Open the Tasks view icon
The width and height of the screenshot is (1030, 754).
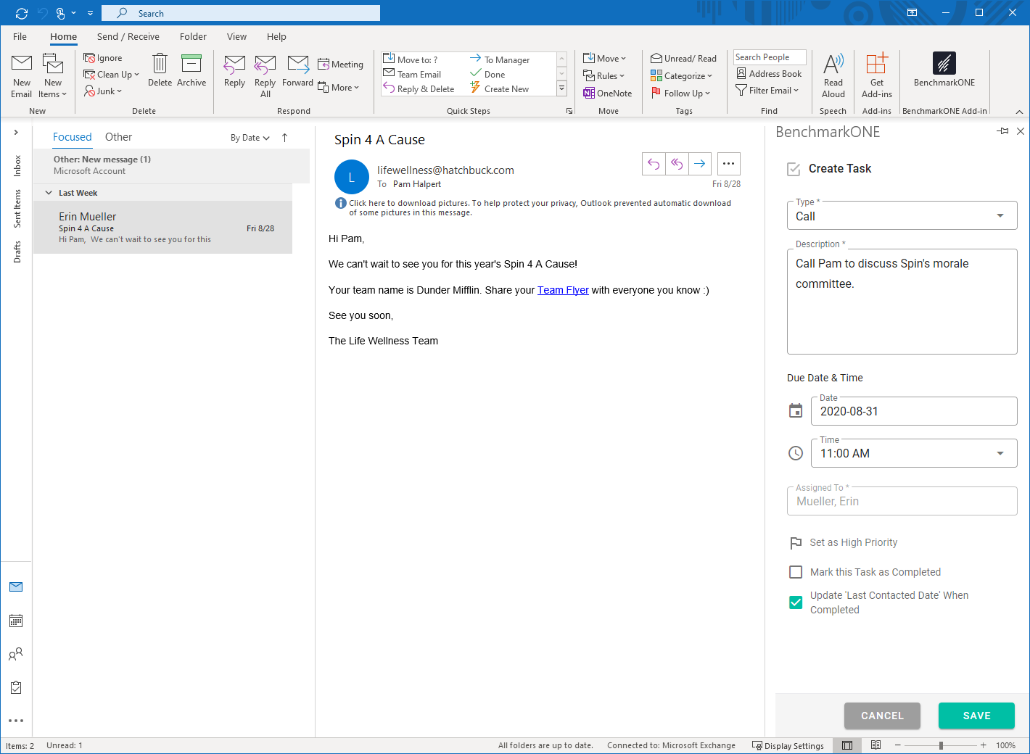pos(16,687)
